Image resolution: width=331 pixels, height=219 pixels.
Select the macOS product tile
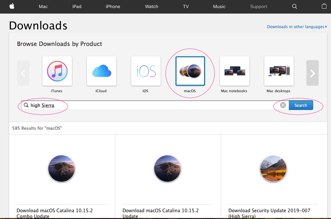(190, 71)
